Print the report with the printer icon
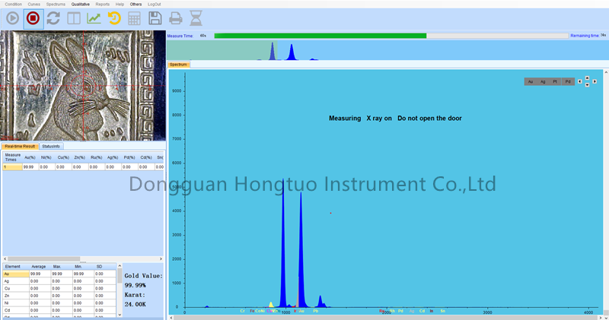The image size is (609, 320). point(176,18)
